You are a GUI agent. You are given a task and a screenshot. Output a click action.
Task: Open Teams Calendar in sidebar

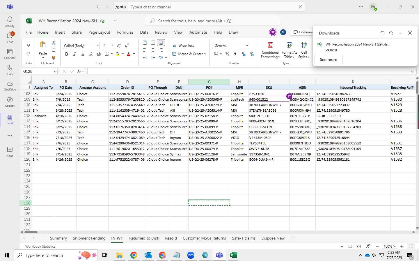click(x=10, y=54)
